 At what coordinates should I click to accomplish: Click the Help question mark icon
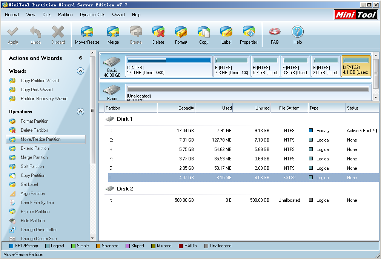pos(298,32)
